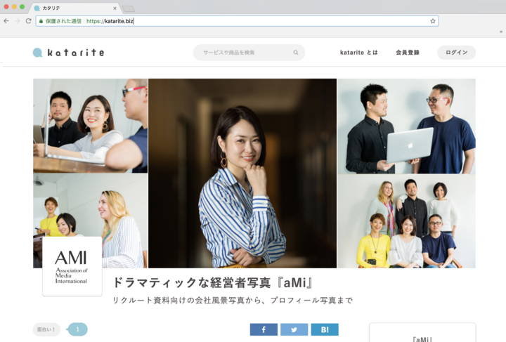Click the red window close button
Screen dimensions: 506x342
click(6, 7)
